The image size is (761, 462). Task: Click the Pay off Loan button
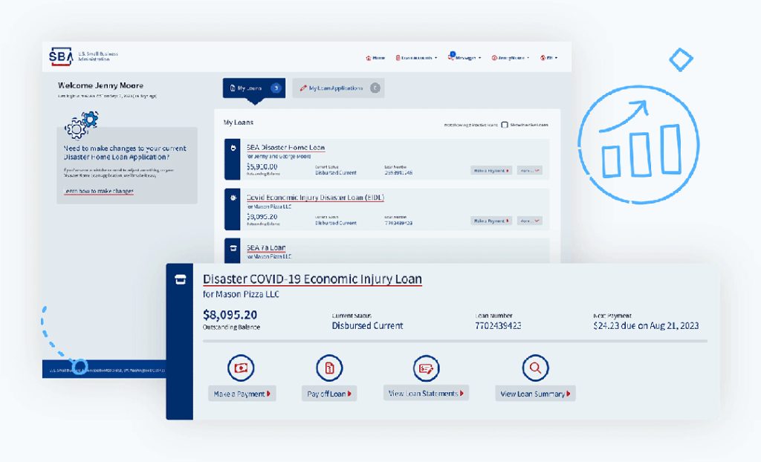[329, 394]
